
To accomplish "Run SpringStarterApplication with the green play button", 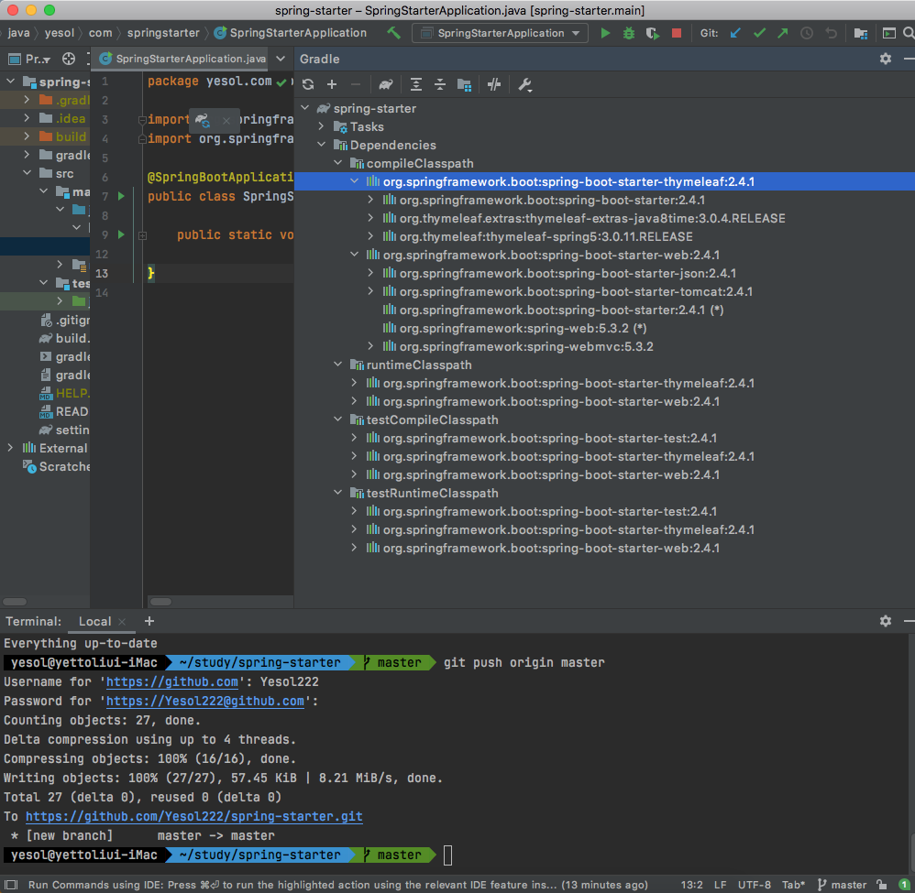I will coord(605,33).
